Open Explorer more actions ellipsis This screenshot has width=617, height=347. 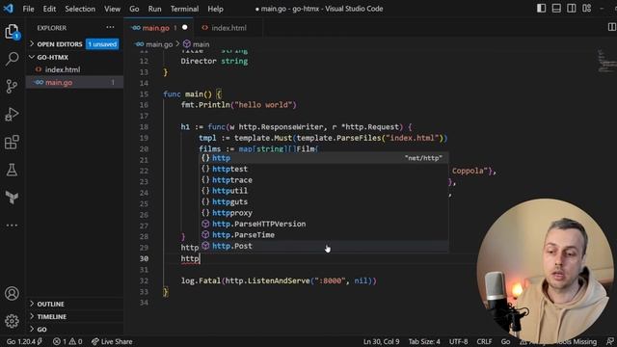coord(110,27)
